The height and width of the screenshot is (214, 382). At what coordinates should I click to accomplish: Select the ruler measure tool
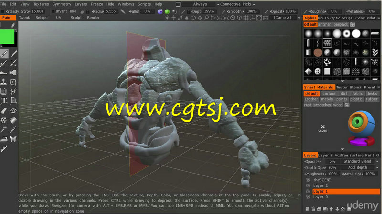4,148
